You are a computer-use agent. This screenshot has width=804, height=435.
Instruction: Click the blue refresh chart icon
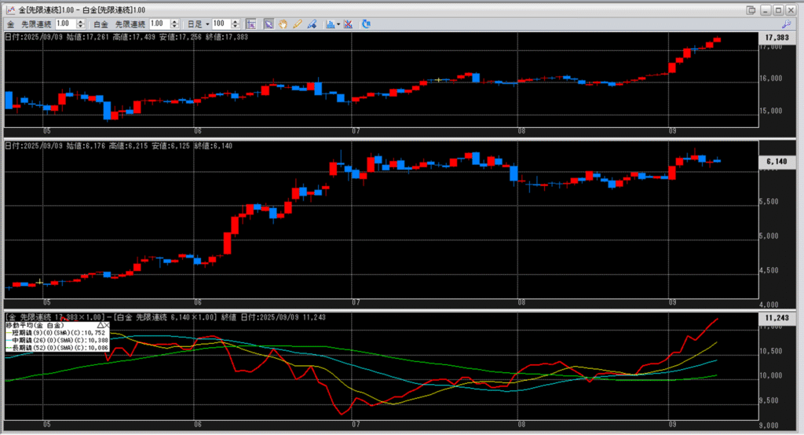(x=366, y=24)
